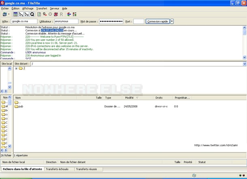Disconnect from the current server icon
Viewport: 247px width, 179px height.
(56, 14)
